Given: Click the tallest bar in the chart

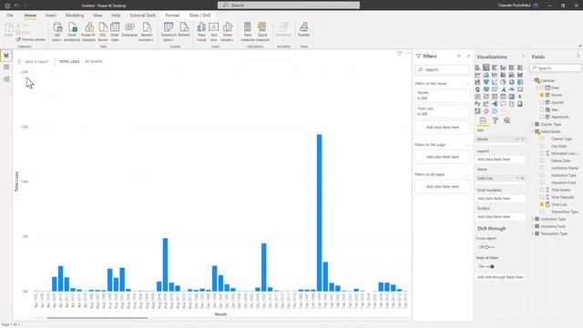Looking at the screenshot, I should click(319, 212).
